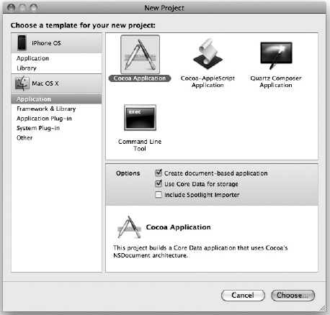
Task: Close the New Project window
Action: pyautogui.click(x=11, y=8)
